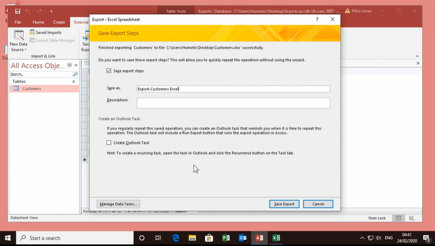Click the Save Export button
The height and width of the screenshot is (246, 435).
(x=285, y=204)
